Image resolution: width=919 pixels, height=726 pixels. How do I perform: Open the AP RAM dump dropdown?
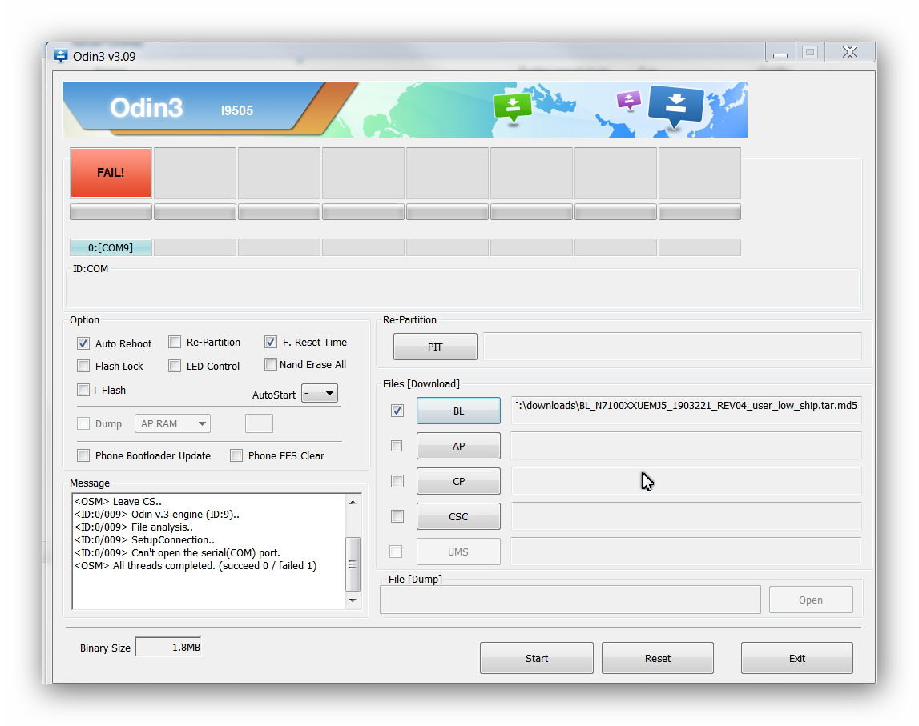[172, 423]
